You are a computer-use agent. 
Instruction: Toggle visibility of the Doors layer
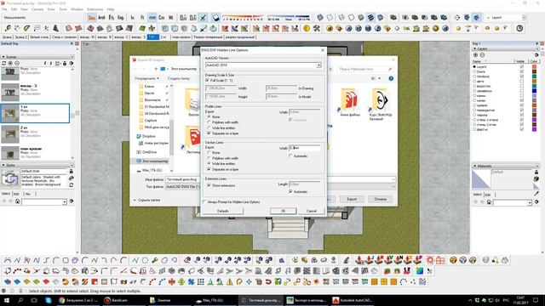(522, 71)
